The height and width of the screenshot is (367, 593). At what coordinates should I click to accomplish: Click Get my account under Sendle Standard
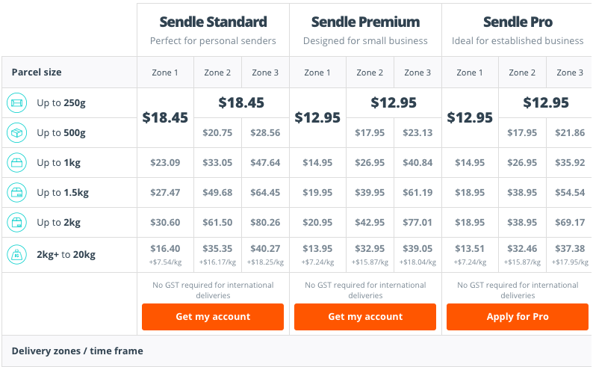[213, 317]
